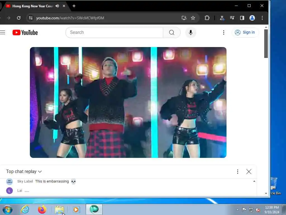
Task: Click Lai author name in chat
Action: [x=20, y=190]
